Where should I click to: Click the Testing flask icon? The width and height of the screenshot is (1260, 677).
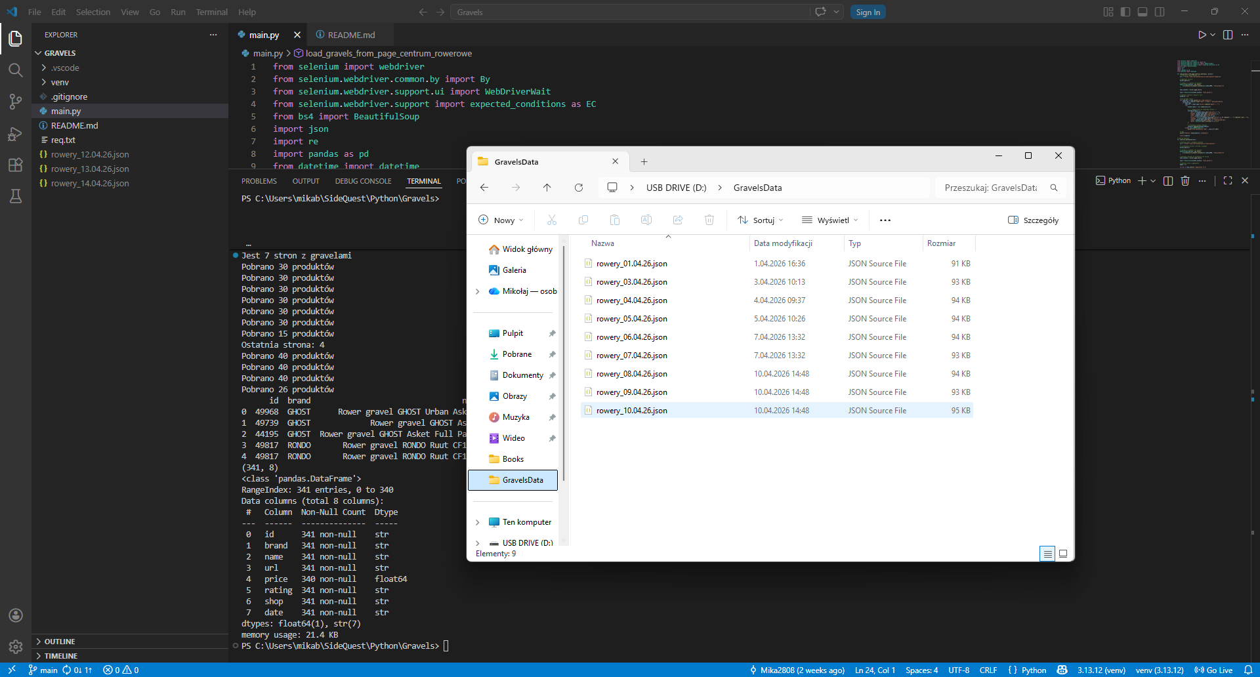click(16, 196)
